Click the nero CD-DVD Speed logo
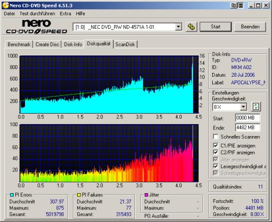 point(36,27)
